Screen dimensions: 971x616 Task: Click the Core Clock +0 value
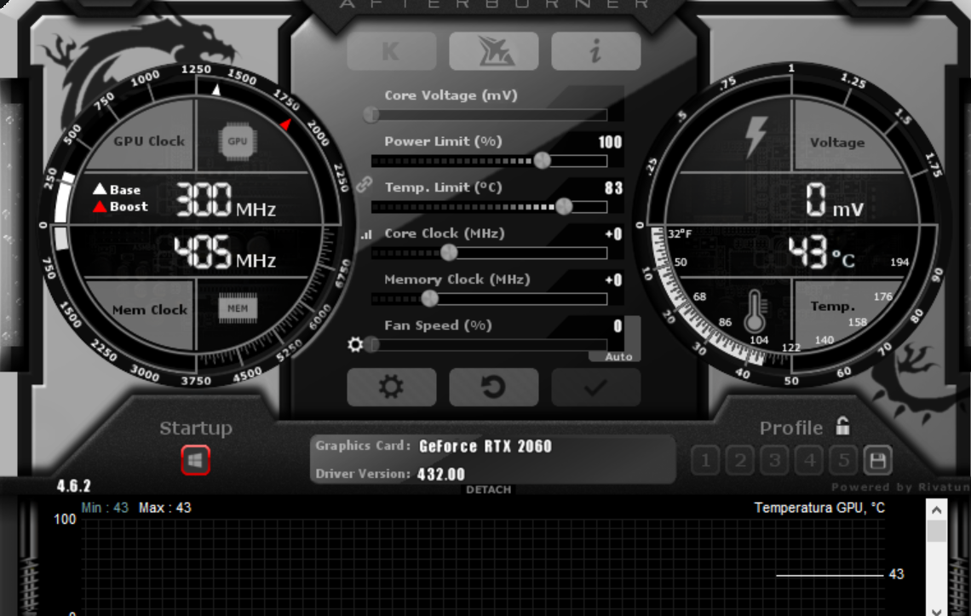[x=613, y=234]
